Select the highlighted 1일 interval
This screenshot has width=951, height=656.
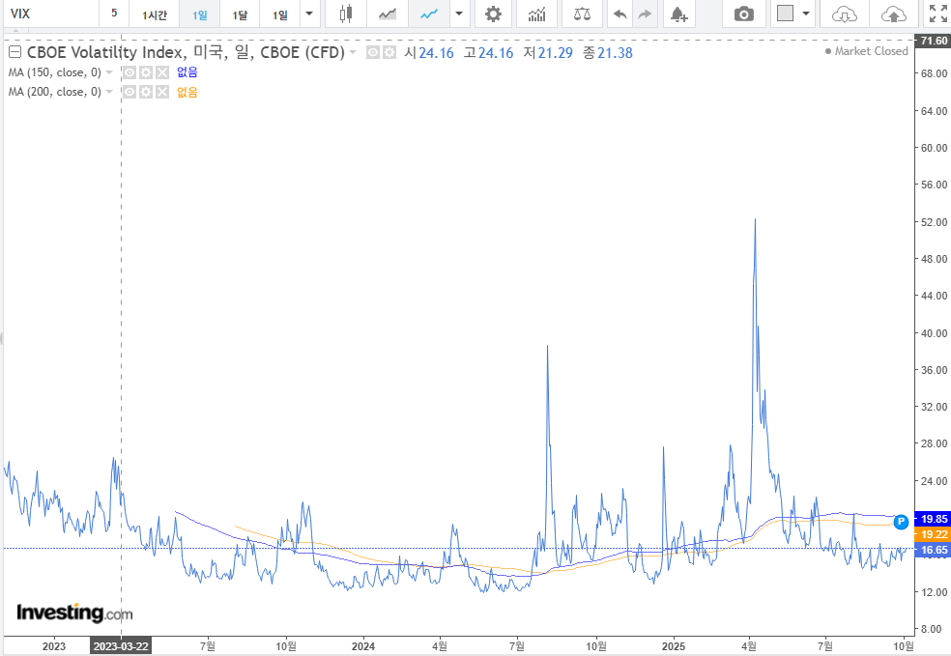click(199, 14)
